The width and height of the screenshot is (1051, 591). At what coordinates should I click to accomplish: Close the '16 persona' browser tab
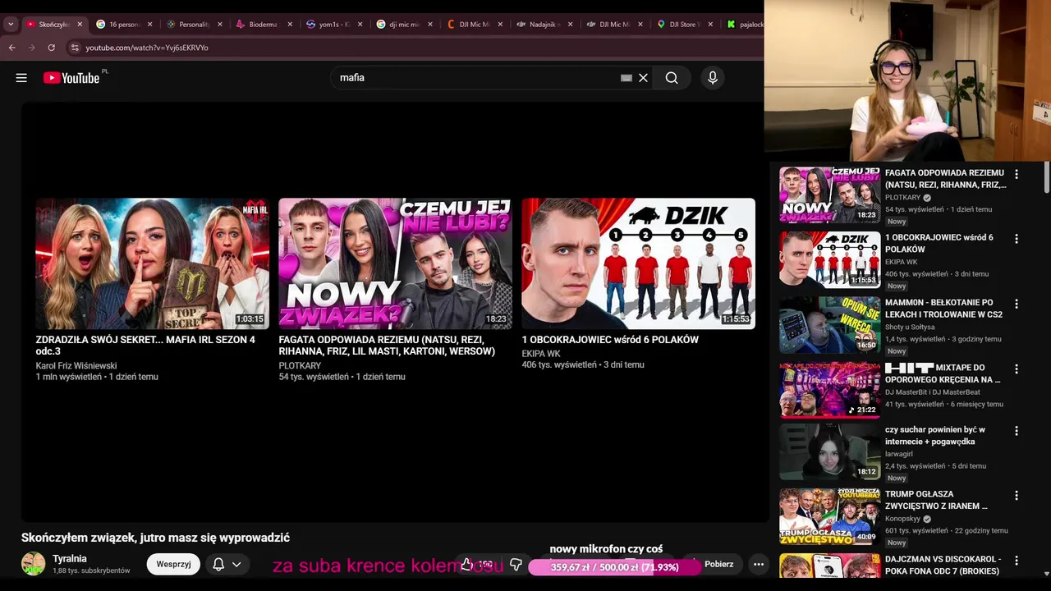coord(149,25)
